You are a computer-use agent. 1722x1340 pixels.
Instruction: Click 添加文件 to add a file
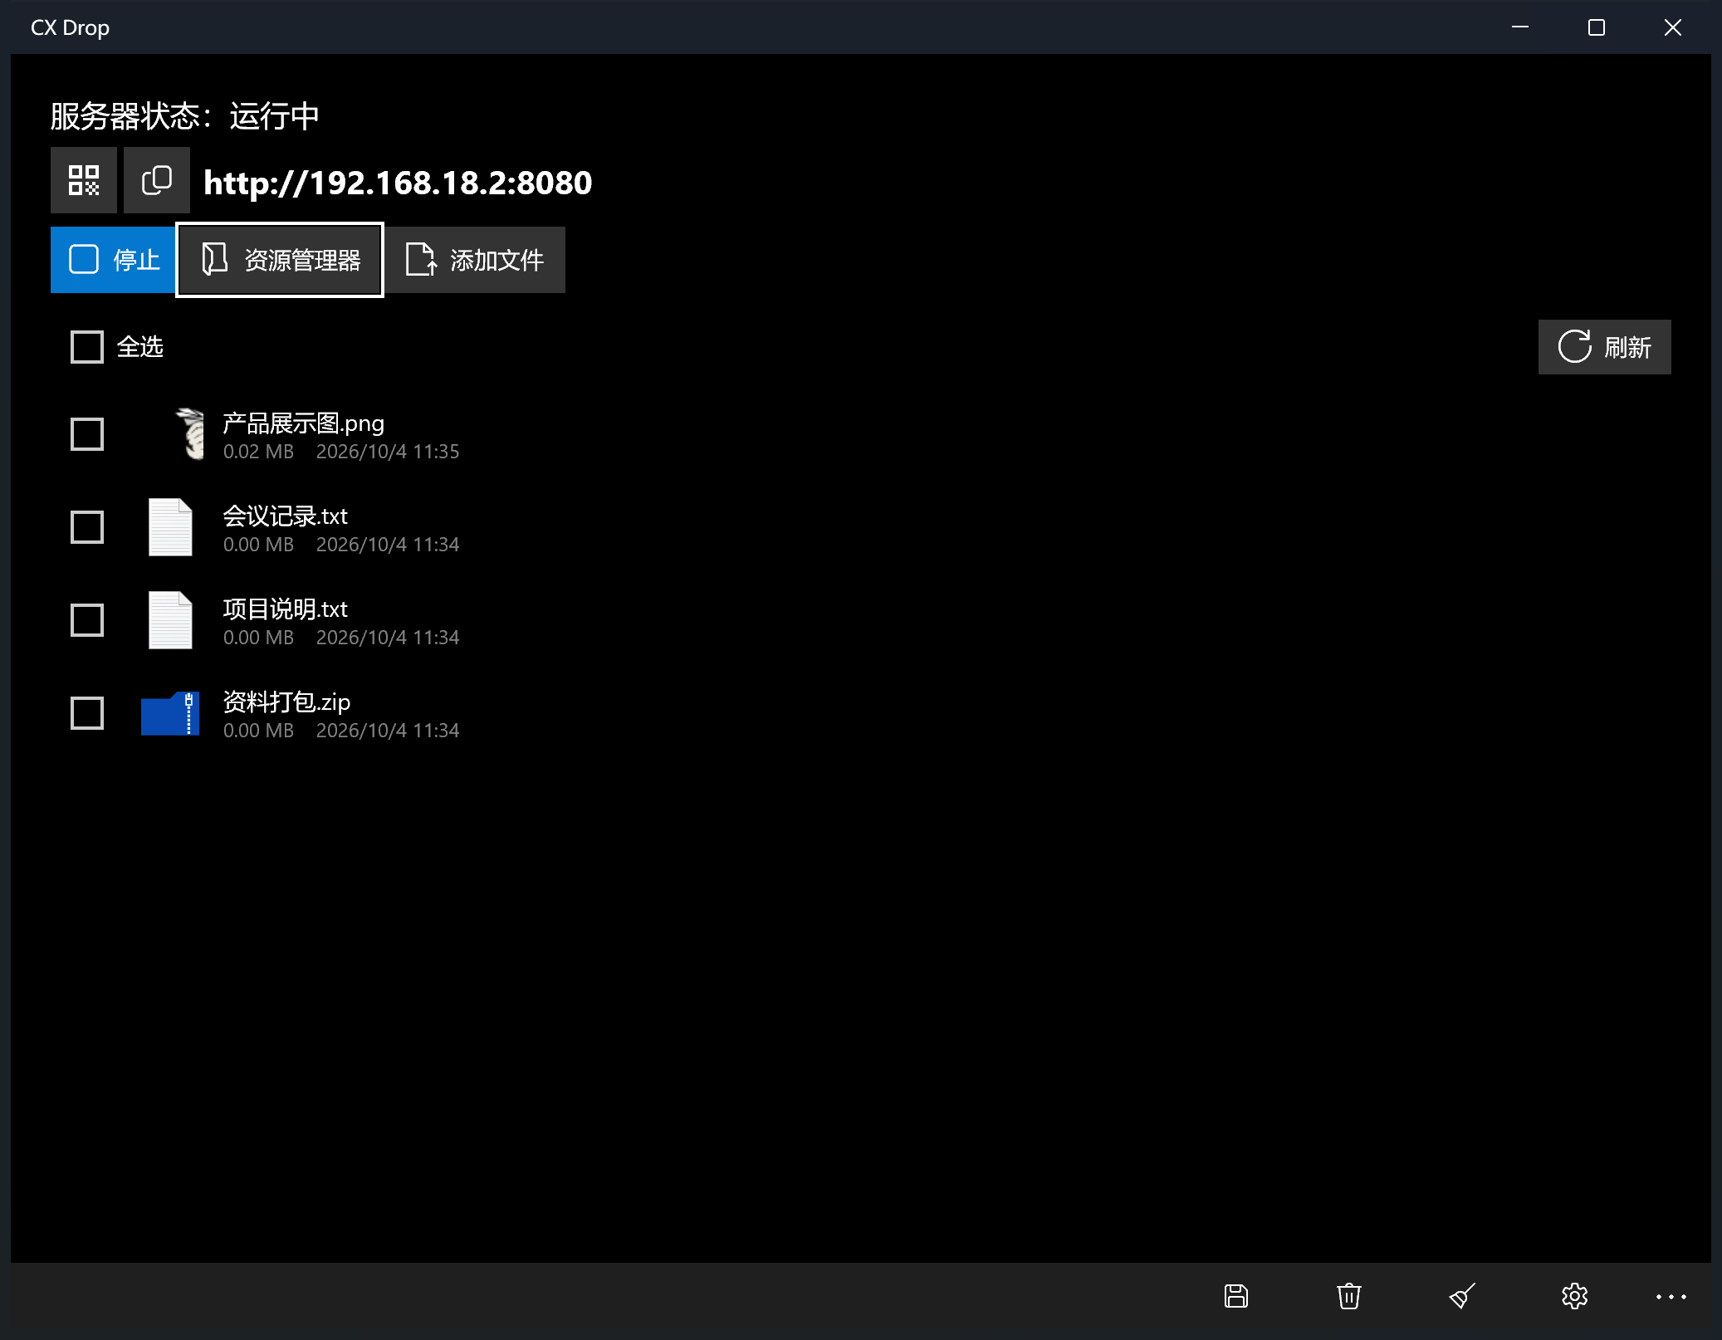(x=475, y=260)
